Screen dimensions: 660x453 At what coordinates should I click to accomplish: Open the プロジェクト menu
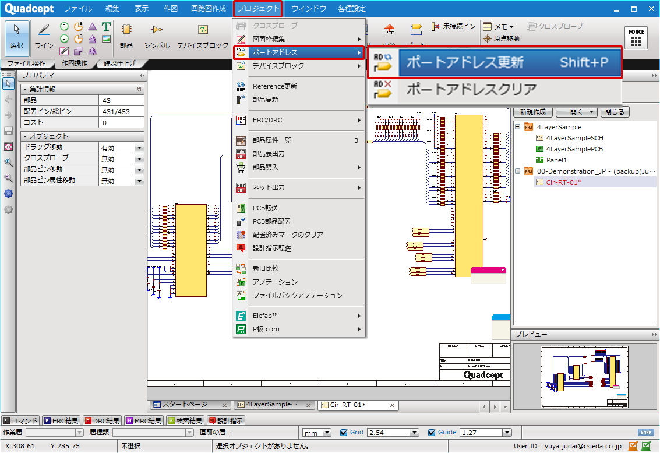pos(258,8)
